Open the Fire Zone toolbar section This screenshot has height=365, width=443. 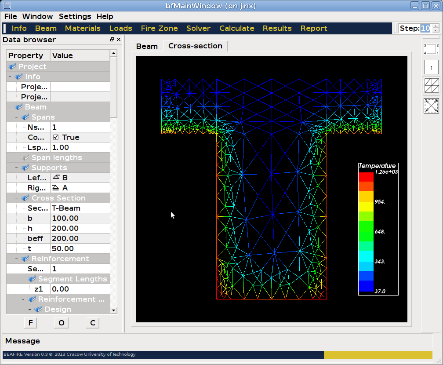(x=159, y=28)
